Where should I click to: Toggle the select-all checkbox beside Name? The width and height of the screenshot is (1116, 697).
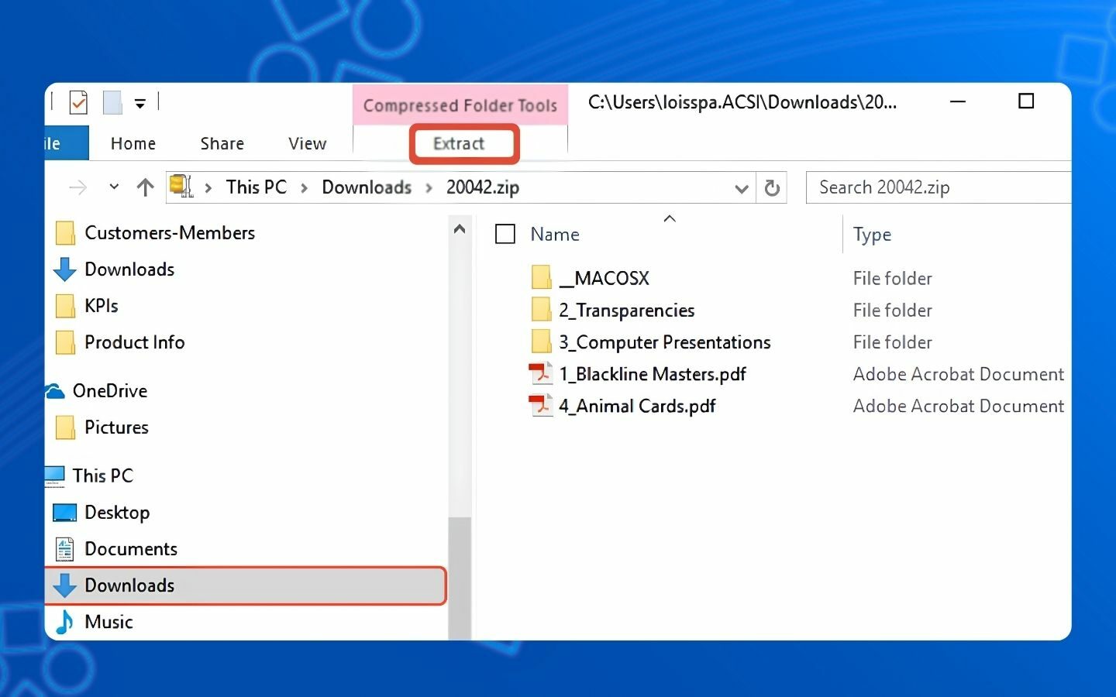(505, 234)
